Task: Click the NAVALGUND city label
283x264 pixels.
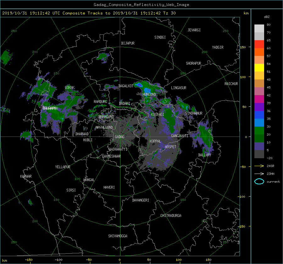Action: [x=104, y=127]
